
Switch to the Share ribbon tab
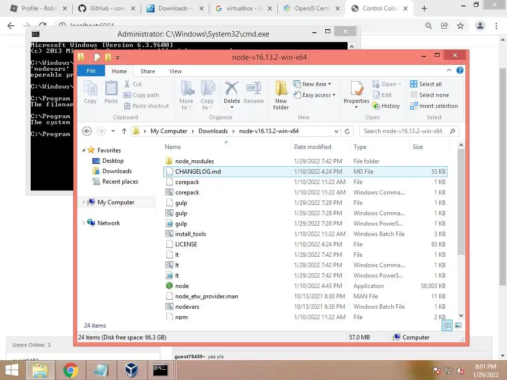pos(148,71)
